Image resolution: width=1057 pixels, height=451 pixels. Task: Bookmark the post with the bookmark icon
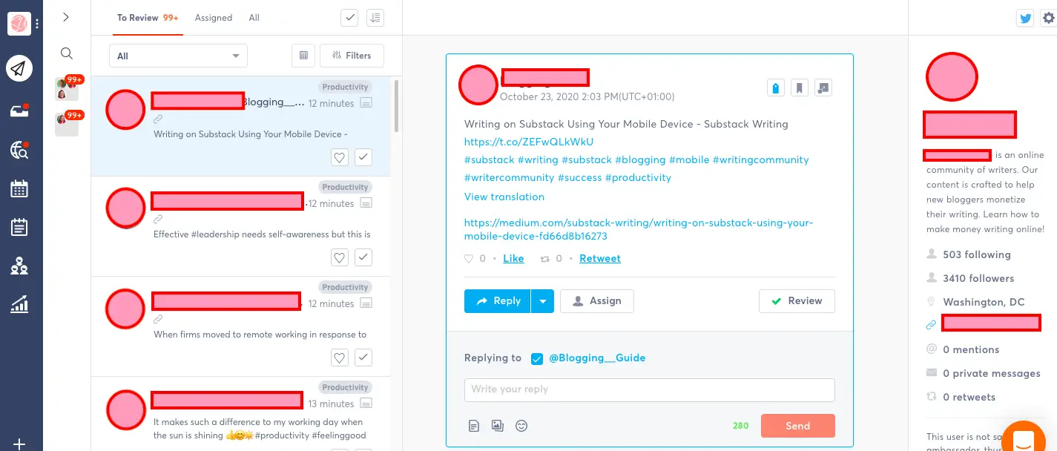pos(799,88)
